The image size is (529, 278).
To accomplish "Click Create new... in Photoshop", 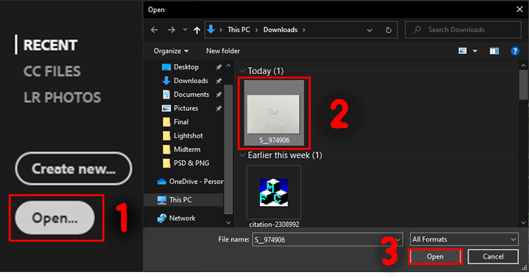I will (73, 168).
